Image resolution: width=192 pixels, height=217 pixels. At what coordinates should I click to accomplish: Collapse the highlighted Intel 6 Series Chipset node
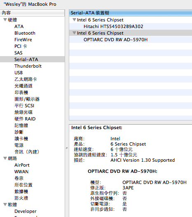[74, 33]
